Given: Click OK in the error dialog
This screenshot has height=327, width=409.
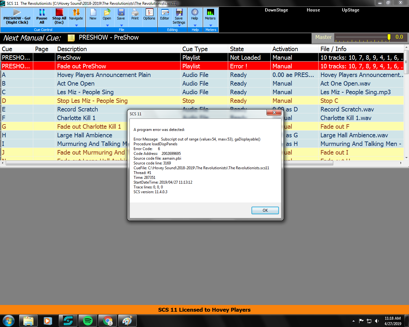Looking at the screenshot, I should [x=265, y=210].
